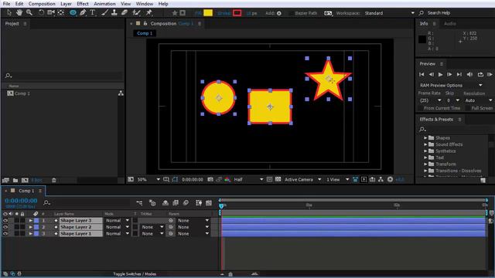Screen dimensions: 495x278
Task: Open the Composition menu
Action: coord(42,4)
